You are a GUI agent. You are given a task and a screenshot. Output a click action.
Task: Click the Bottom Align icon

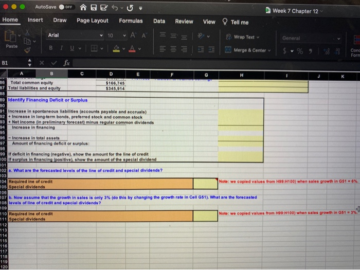[184, 37]
